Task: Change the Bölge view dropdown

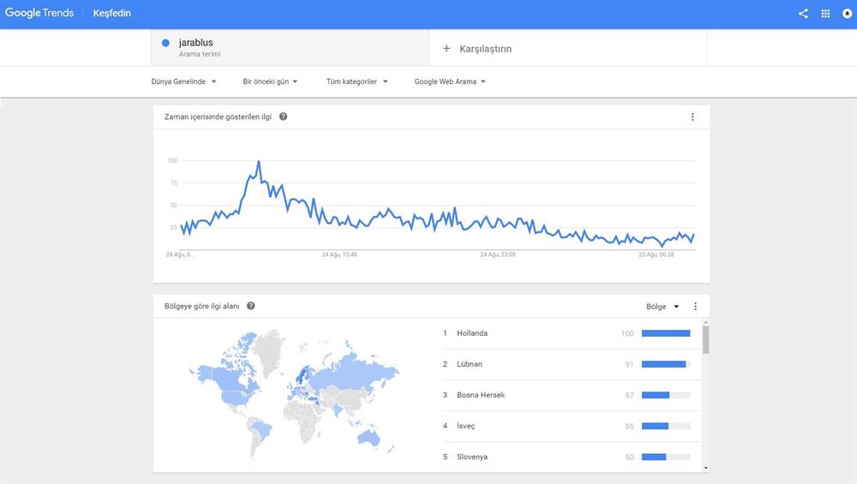Action: [662, 307]
